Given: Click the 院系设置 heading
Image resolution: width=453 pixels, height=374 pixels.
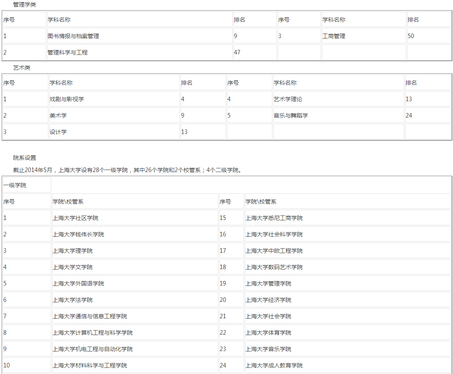Looking at the screenshot, I should click(x=25, y=158).
